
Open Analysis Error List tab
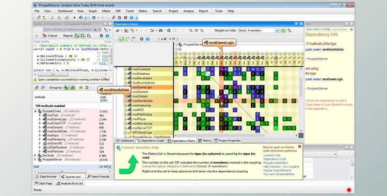[70, 184]
